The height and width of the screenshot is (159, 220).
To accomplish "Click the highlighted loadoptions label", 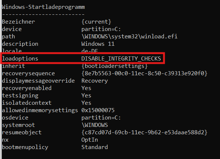I will click(20, 59).
